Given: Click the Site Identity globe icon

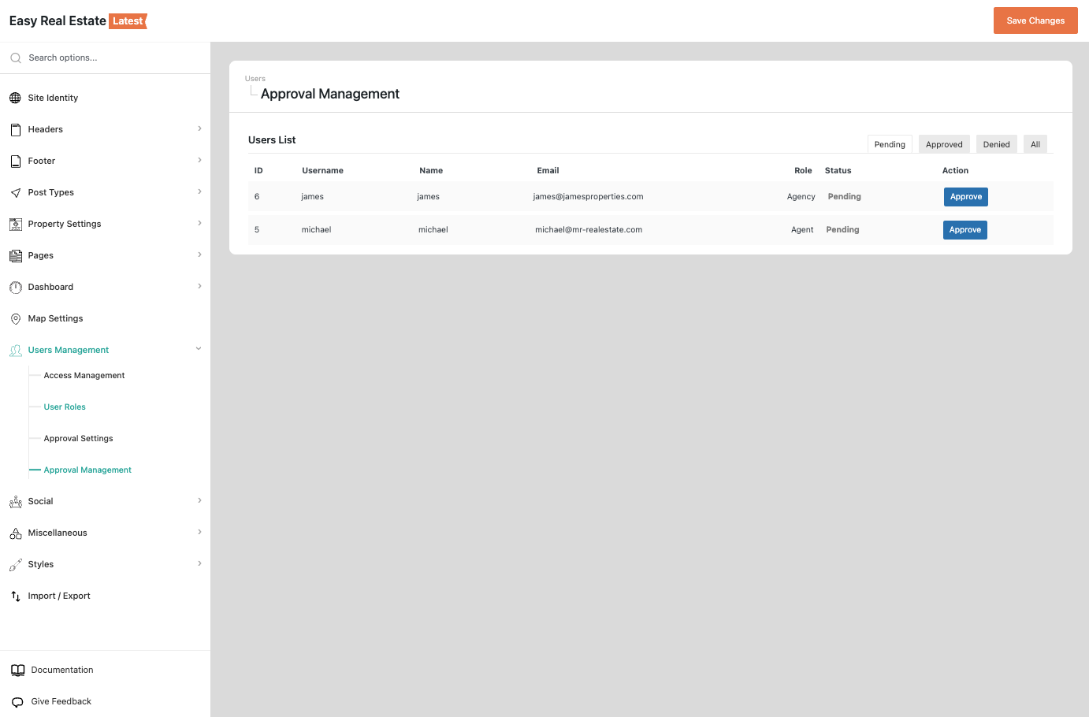Looking at the screenshot, I should point(15,98).
